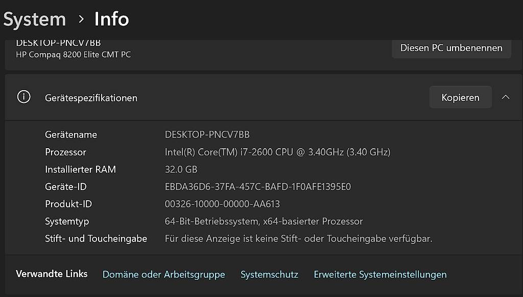Click the Produkt-ID value 00326-10000-00000-AA613
The height and width of the screenshot is (297, 523).
(222, 204)
